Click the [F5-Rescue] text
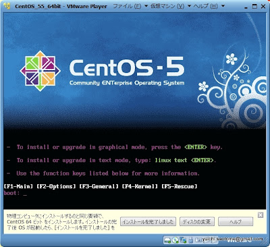 pos(180,186)
